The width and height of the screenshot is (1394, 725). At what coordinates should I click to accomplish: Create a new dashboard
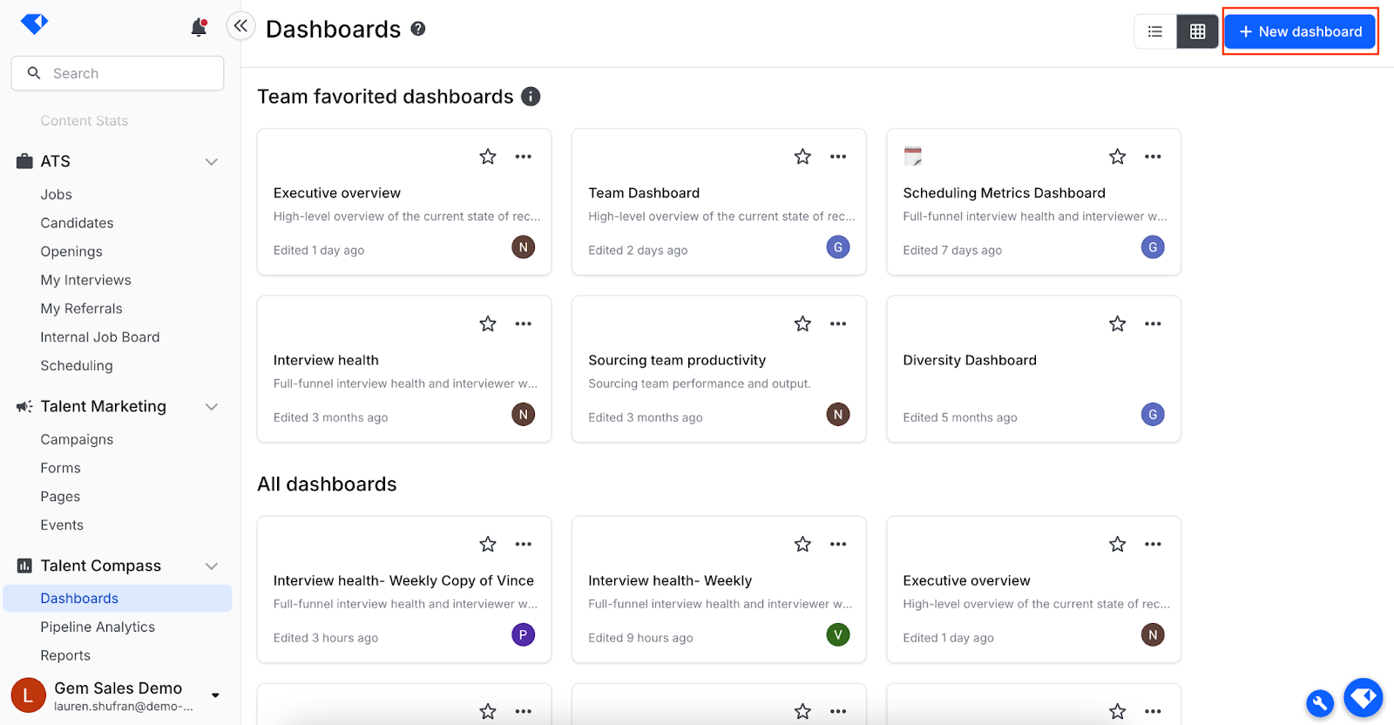(1300, 31)
